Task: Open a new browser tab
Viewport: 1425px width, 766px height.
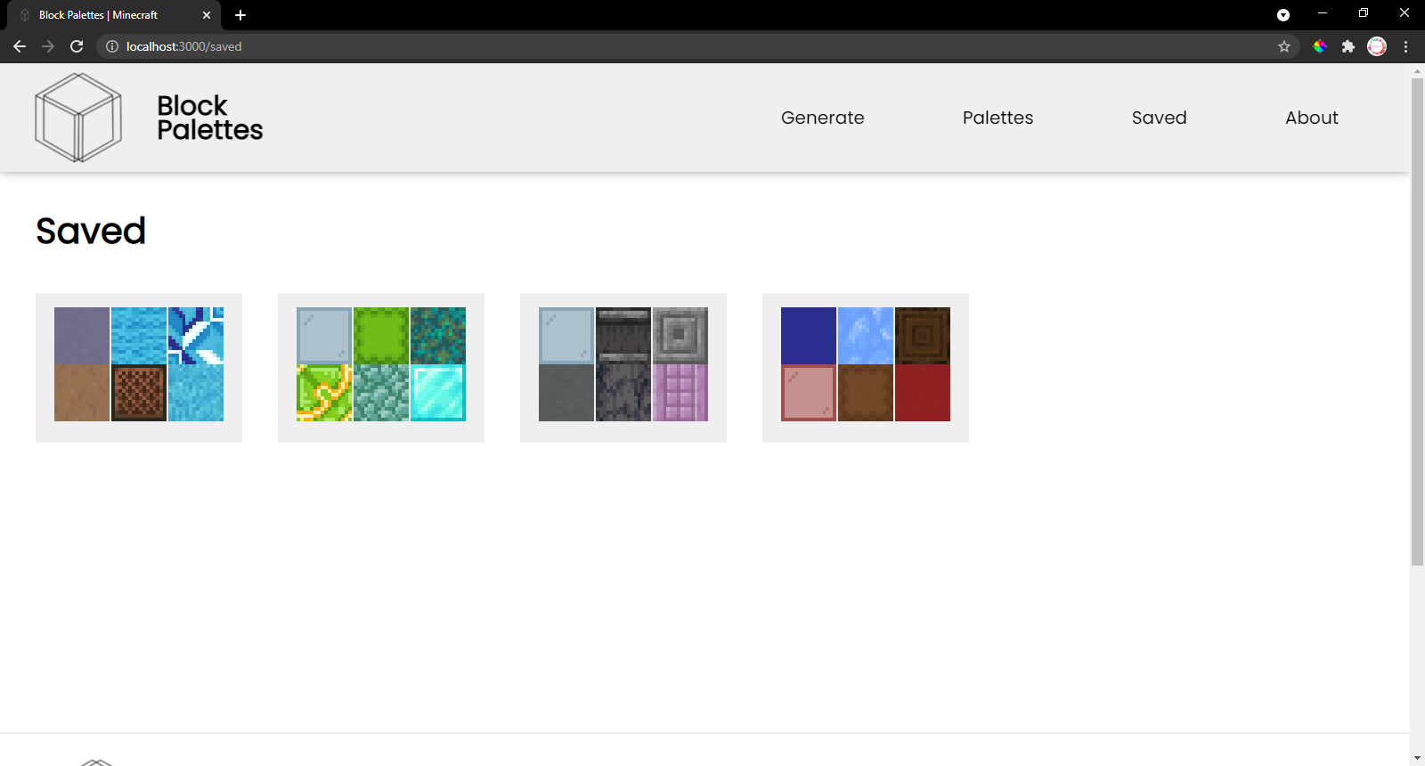Action: 240,15
